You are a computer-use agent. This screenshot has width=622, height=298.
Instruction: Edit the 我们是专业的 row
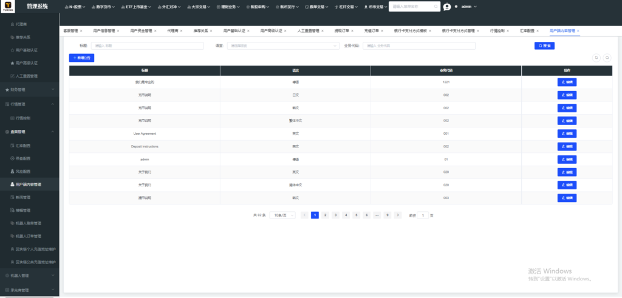click(x=567, y=82)
